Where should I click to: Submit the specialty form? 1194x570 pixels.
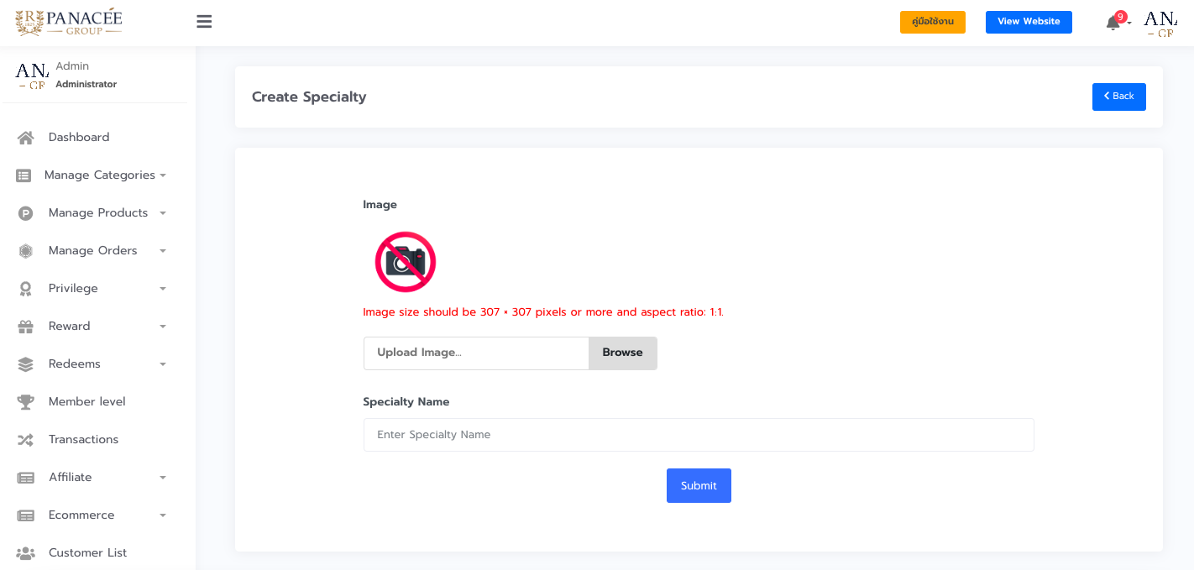click(699, 486)
